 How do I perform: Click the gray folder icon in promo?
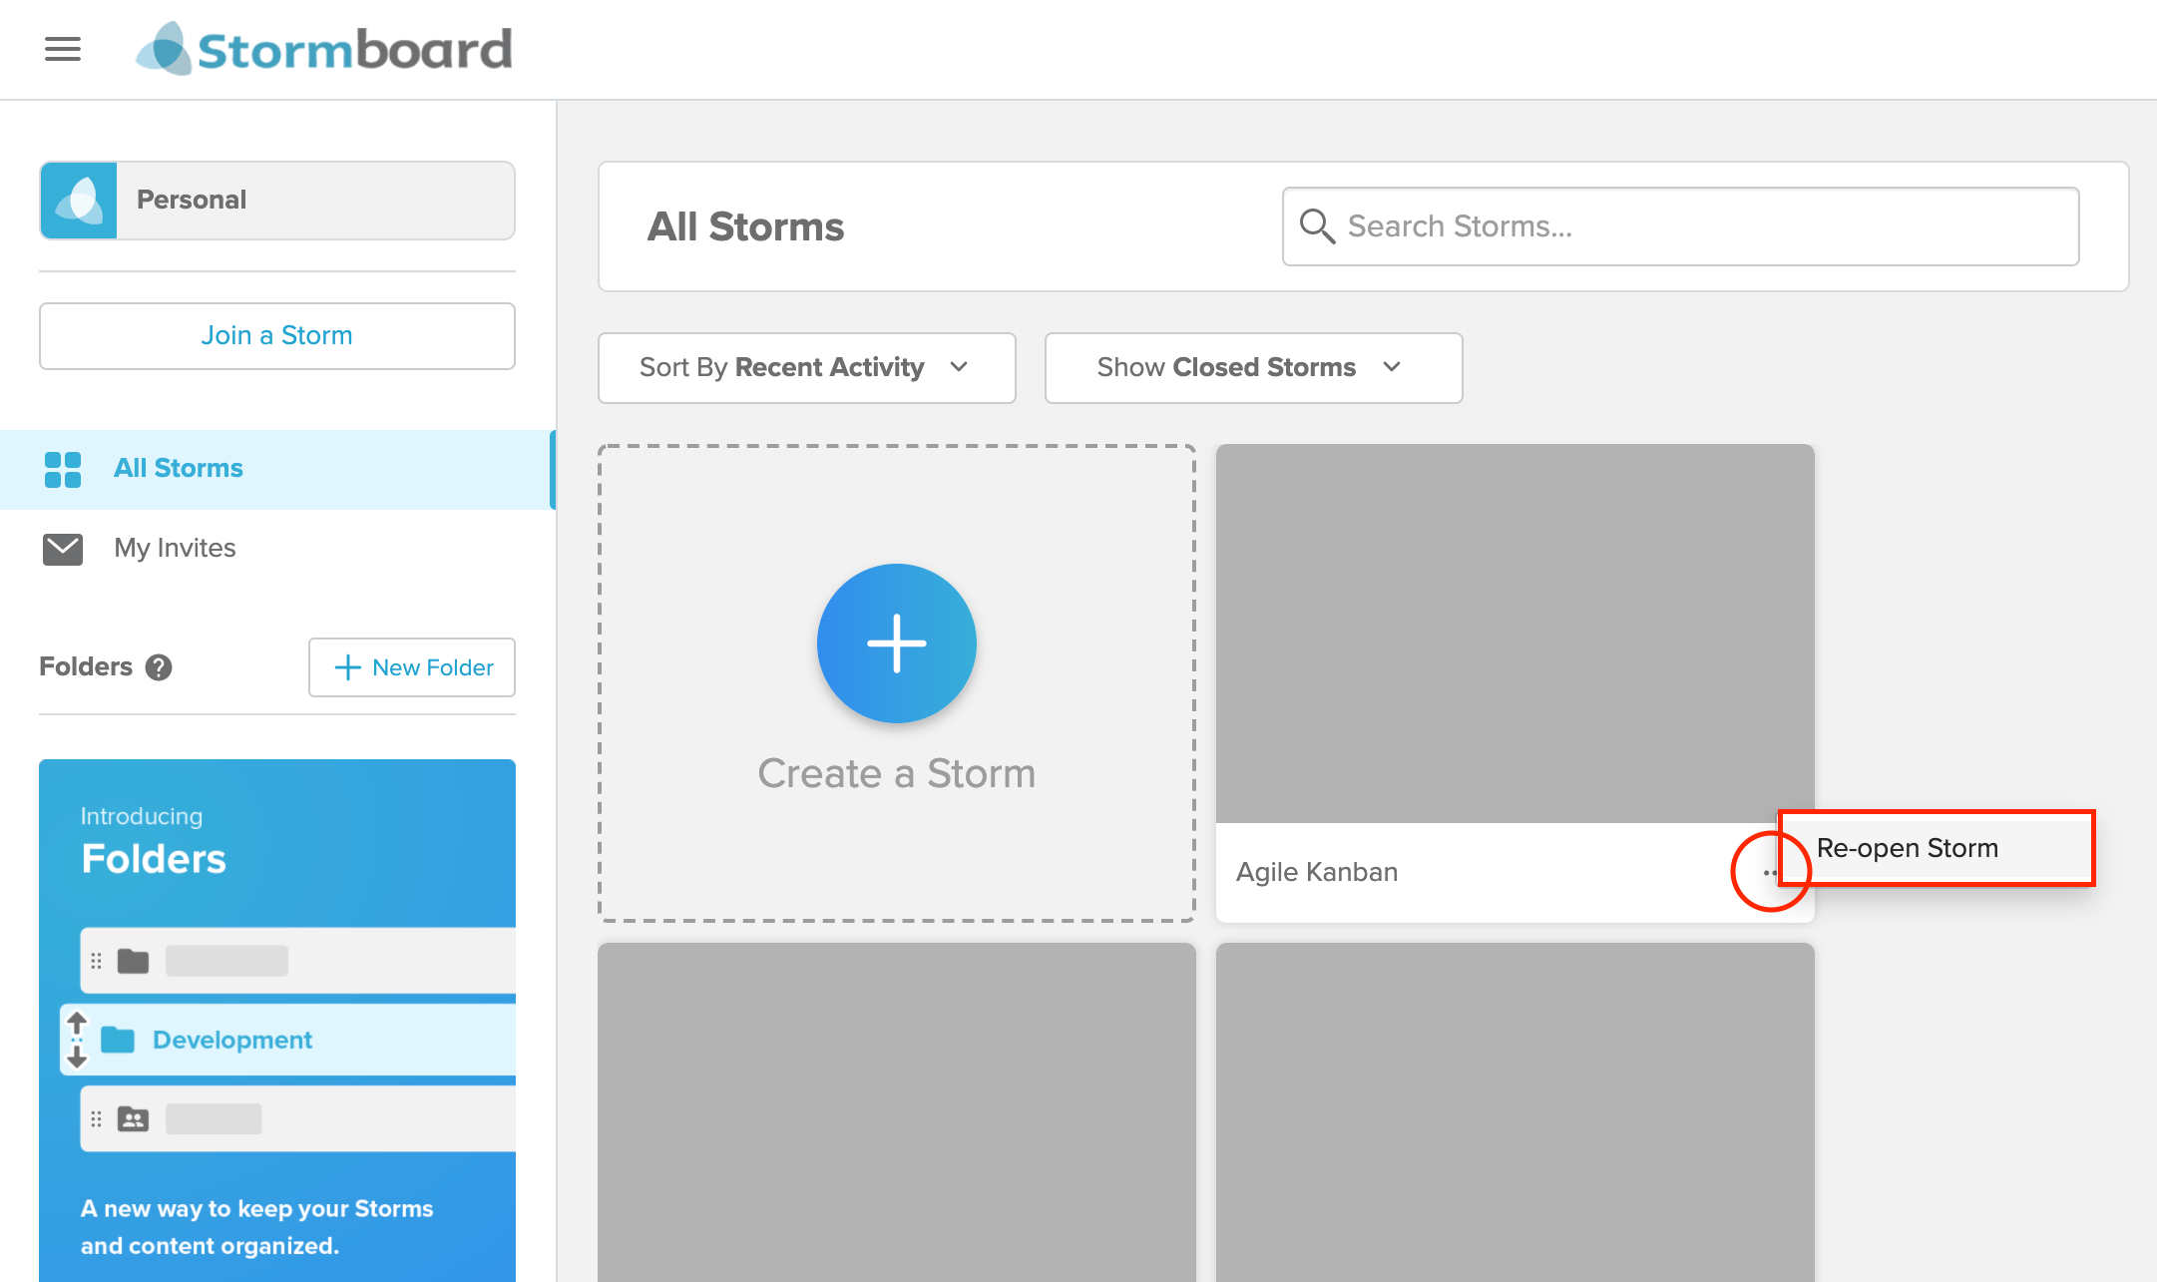(133, 961)
